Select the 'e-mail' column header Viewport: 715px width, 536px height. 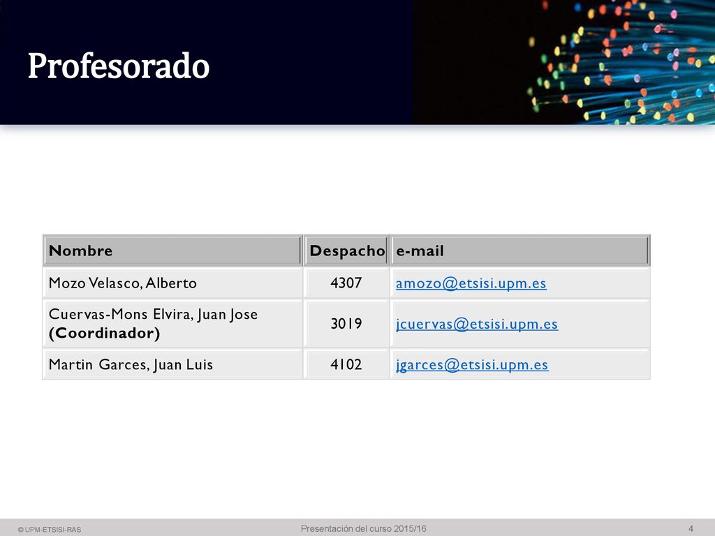(x=519, y=251)
